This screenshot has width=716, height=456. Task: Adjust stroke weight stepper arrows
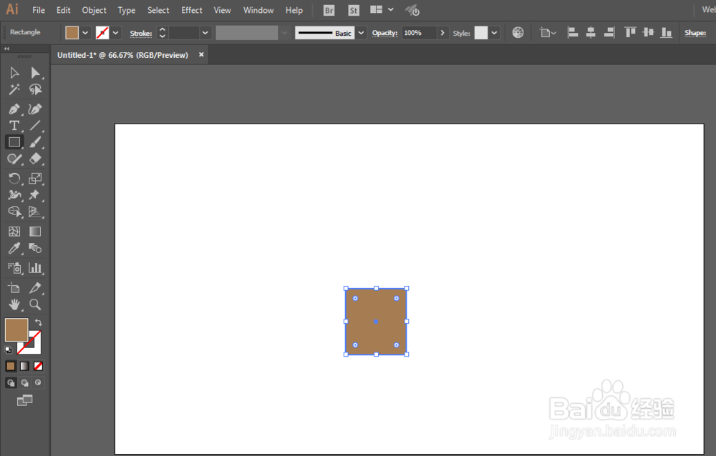pos(162,33)
